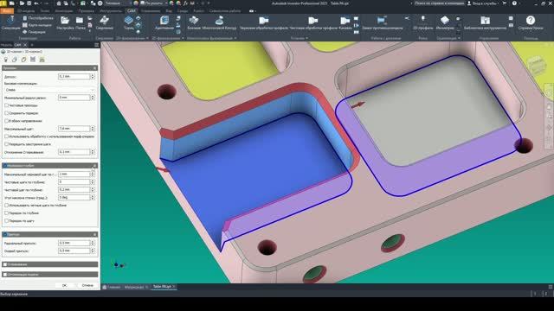This screenshot has width=554, height=311.
Task: Toggle use morphed spiral machining checkbox
Action: point(6,136)
